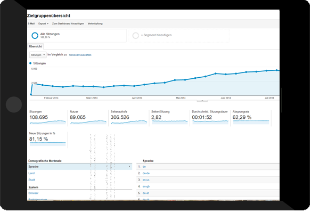
Task: Open the Browser system link
Action: coord(34,193)
